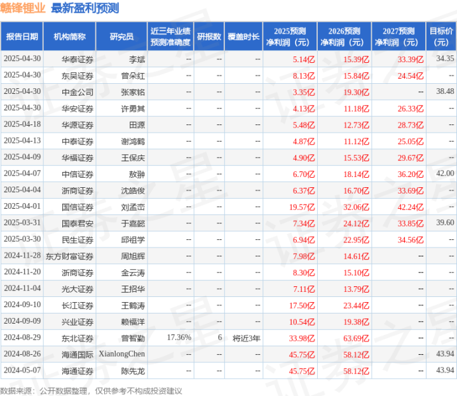457x396 pixels.
Task: Click date 2025-04-18 cell
Action: point(22,124)
